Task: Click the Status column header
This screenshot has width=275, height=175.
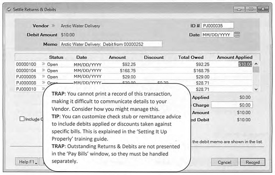Action: [56, 57]
